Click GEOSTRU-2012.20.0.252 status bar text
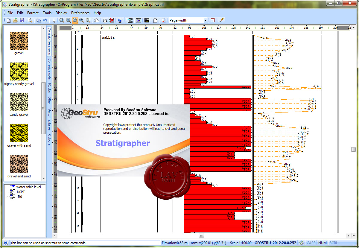Image resolution: width=359 pixels, height=248 pixels. (x=275, y=243)
